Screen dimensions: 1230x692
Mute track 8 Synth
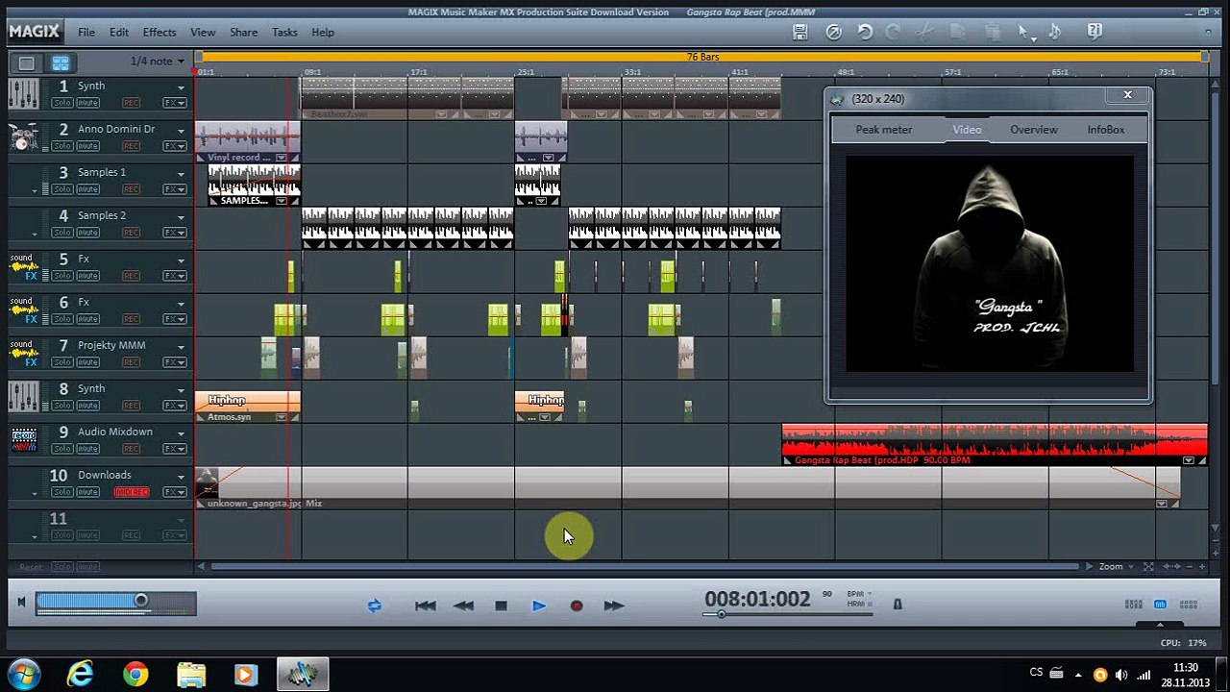(88, 406)
